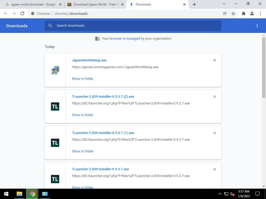The width and height of the screenshot is (266, 199).
Task: Click the magnifier icon in Search downloads
Action: tap(50, 26)
